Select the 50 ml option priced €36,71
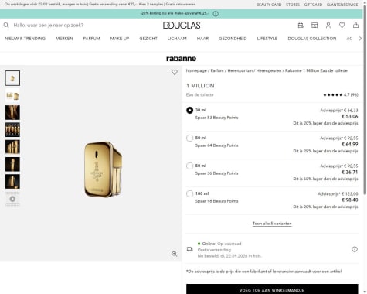 coord(189,166)
